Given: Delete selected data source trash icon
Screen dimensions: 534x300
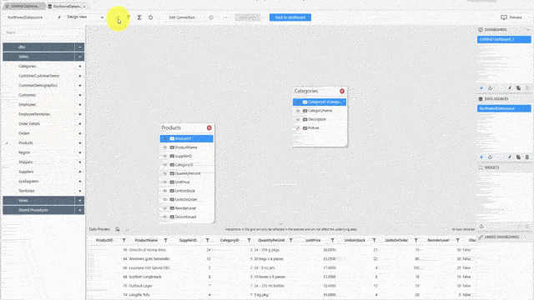Looking at the screenshot, I should coord(526,157).
